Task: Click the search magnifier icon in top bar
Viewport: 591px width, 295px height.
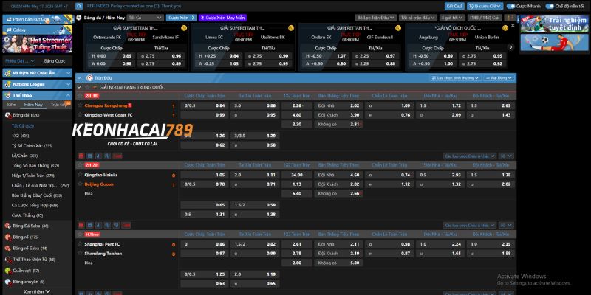Action: click(x=79, y=6)
